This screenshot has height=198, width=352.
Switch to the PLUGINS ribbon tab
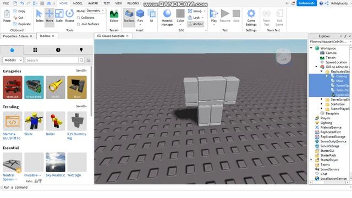pos(133,3)
